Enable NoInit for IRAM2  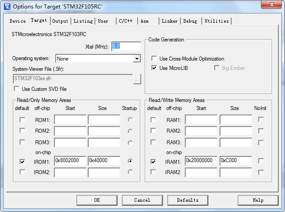pyautogui.click(x=261, y=172)
